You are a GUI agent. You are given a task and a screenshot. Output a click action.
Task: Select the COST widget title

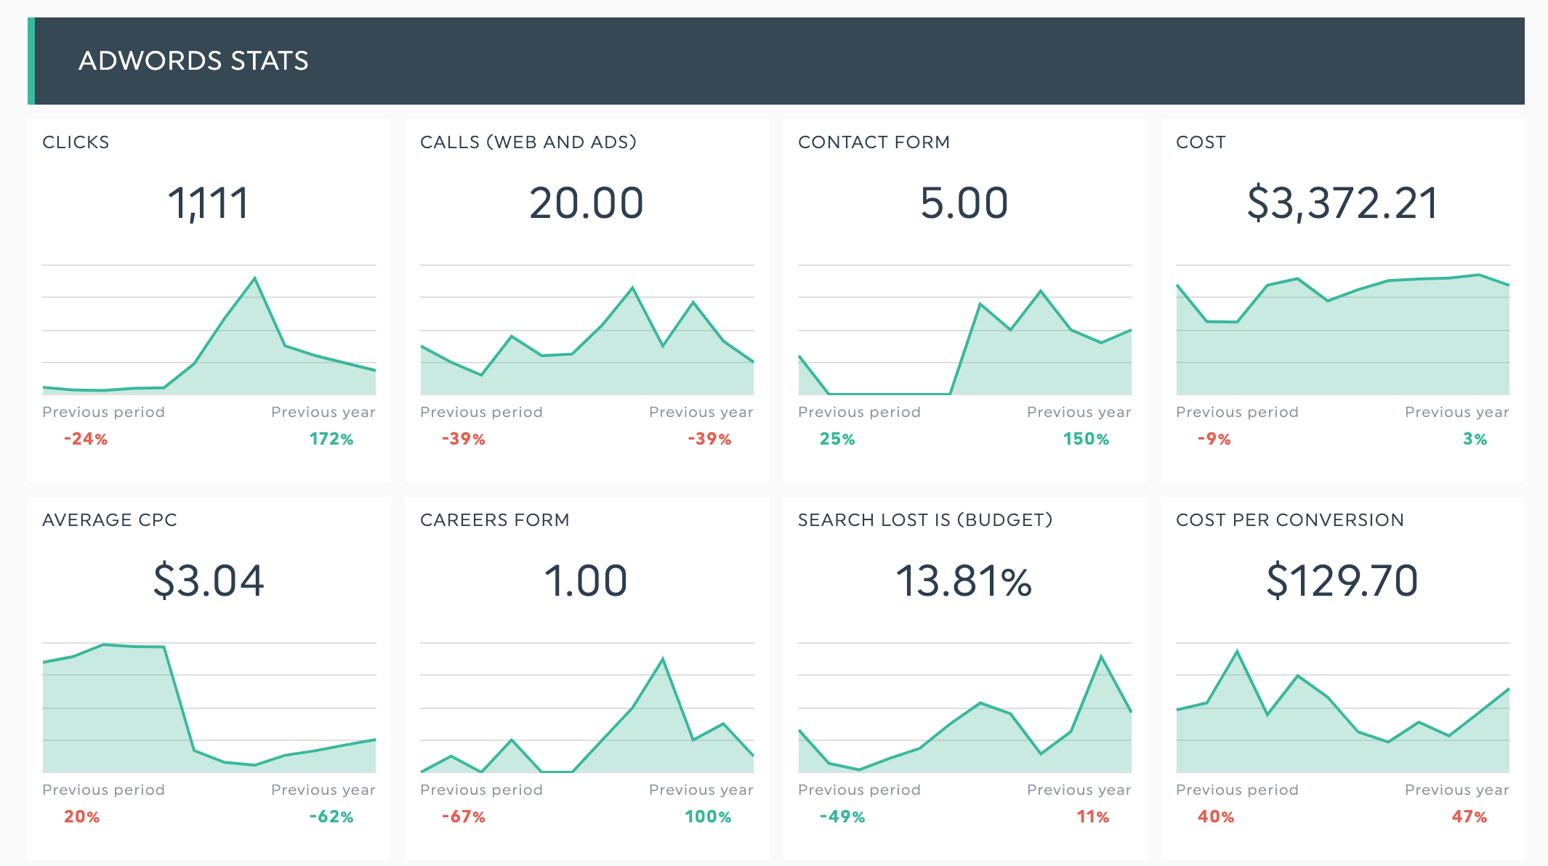(x=1201, y=142)
